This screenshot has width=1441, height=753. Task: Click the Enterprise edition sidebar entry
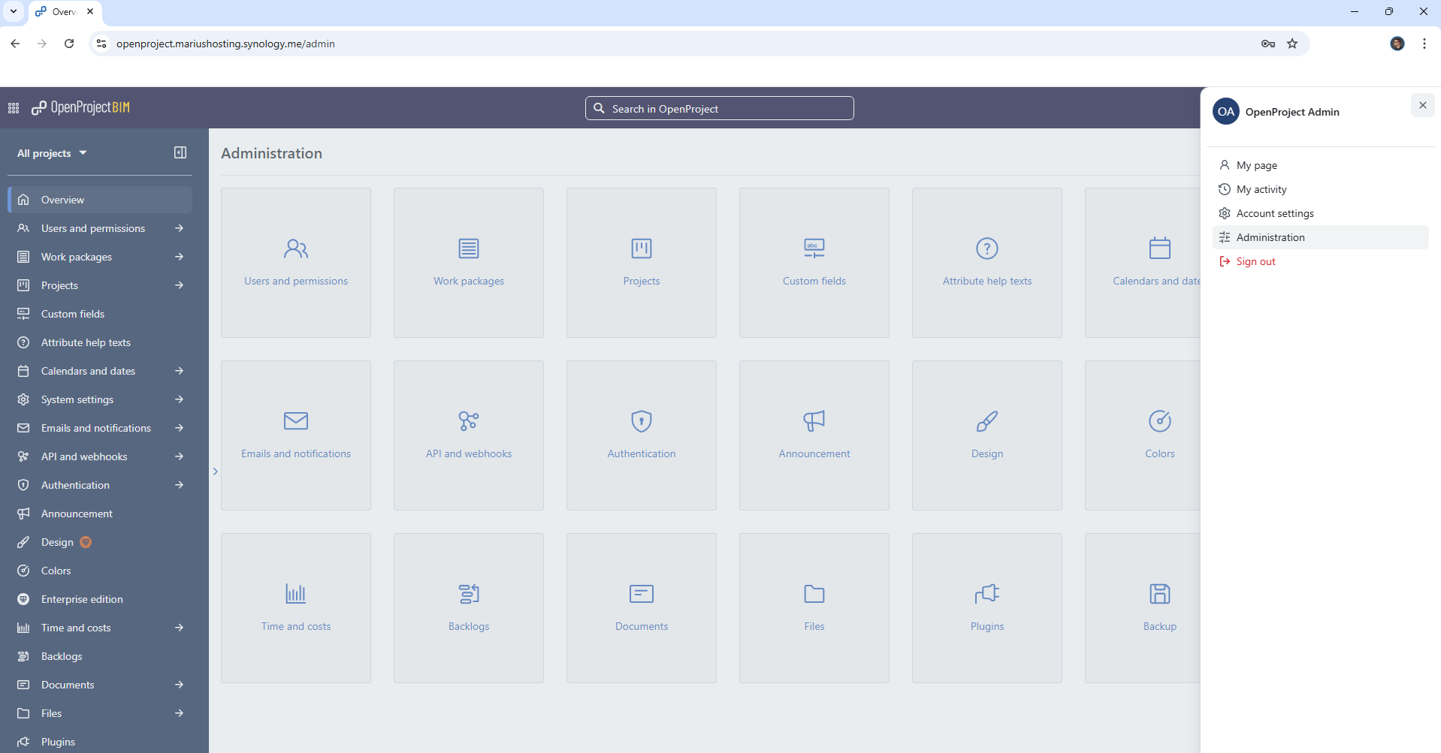81,598
